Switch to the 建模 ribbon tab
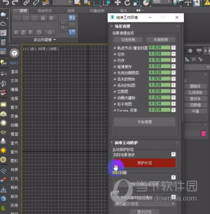The width and height of the screenshot is (210, 214). tap(23, 11)
